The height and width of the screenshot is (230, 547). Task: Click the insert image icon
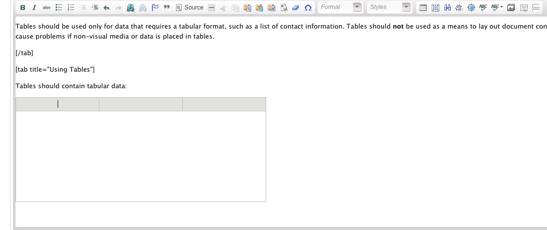tap(511, 8)
